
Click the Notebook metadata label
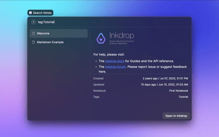100,91
